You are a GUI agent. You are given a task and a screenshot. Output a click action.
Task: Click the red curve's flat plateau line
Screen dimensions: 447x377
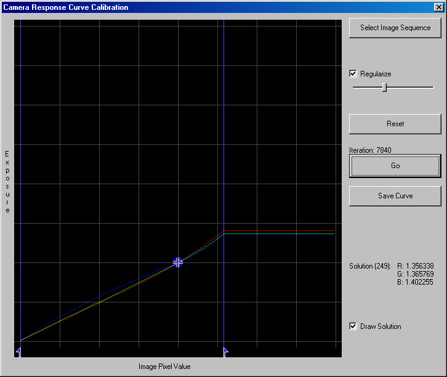point(277,230)
